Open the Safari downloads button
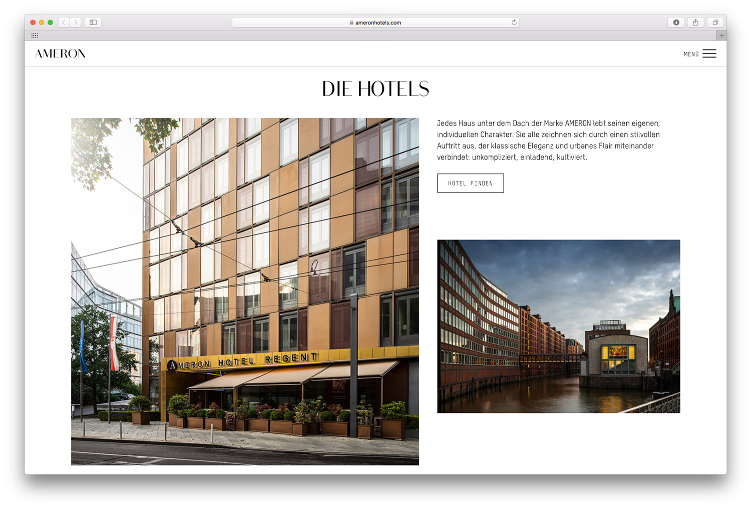Viewport: 751px width, 509px height. (x=676, y=22)
